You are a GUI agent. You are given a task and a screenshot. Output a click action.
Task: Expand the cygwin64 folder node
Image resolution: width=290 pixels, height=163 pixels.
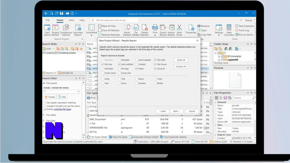[219, 60]
